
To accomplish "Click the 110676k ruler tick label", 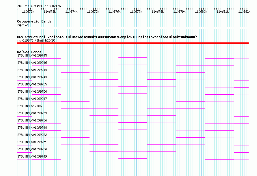I will (x=114, y=12).
